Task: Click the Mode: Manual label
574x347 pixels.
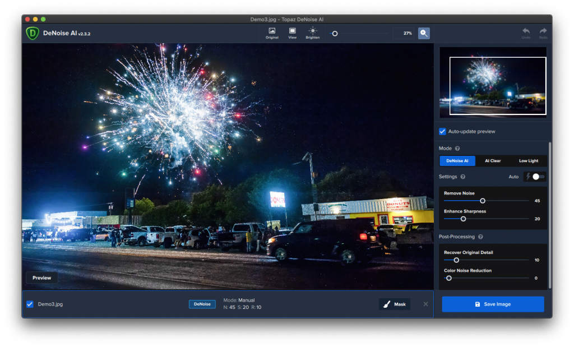Action: [x=239, y=300]
